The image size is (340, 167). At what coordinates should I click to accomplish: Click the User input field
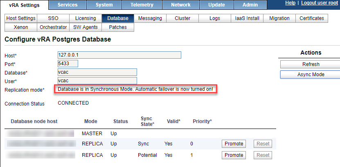click(97, 81)
